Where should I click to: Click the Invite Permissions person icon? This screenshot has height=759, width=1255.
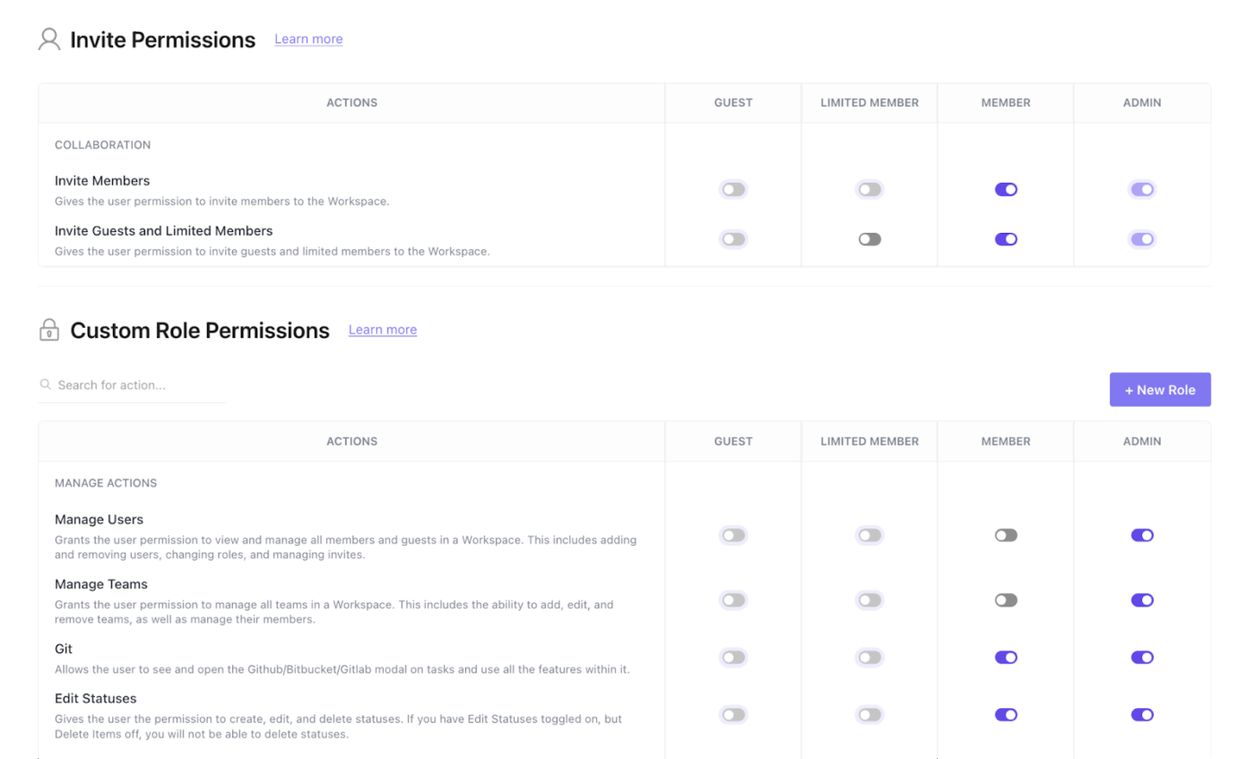[49, 39]
